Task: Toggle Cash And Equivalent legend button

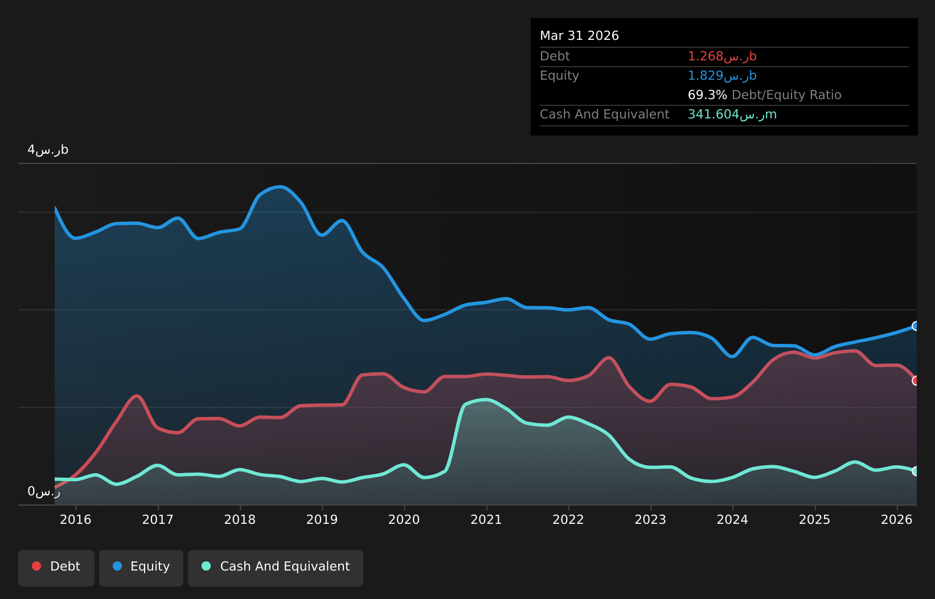Action: 276,568
